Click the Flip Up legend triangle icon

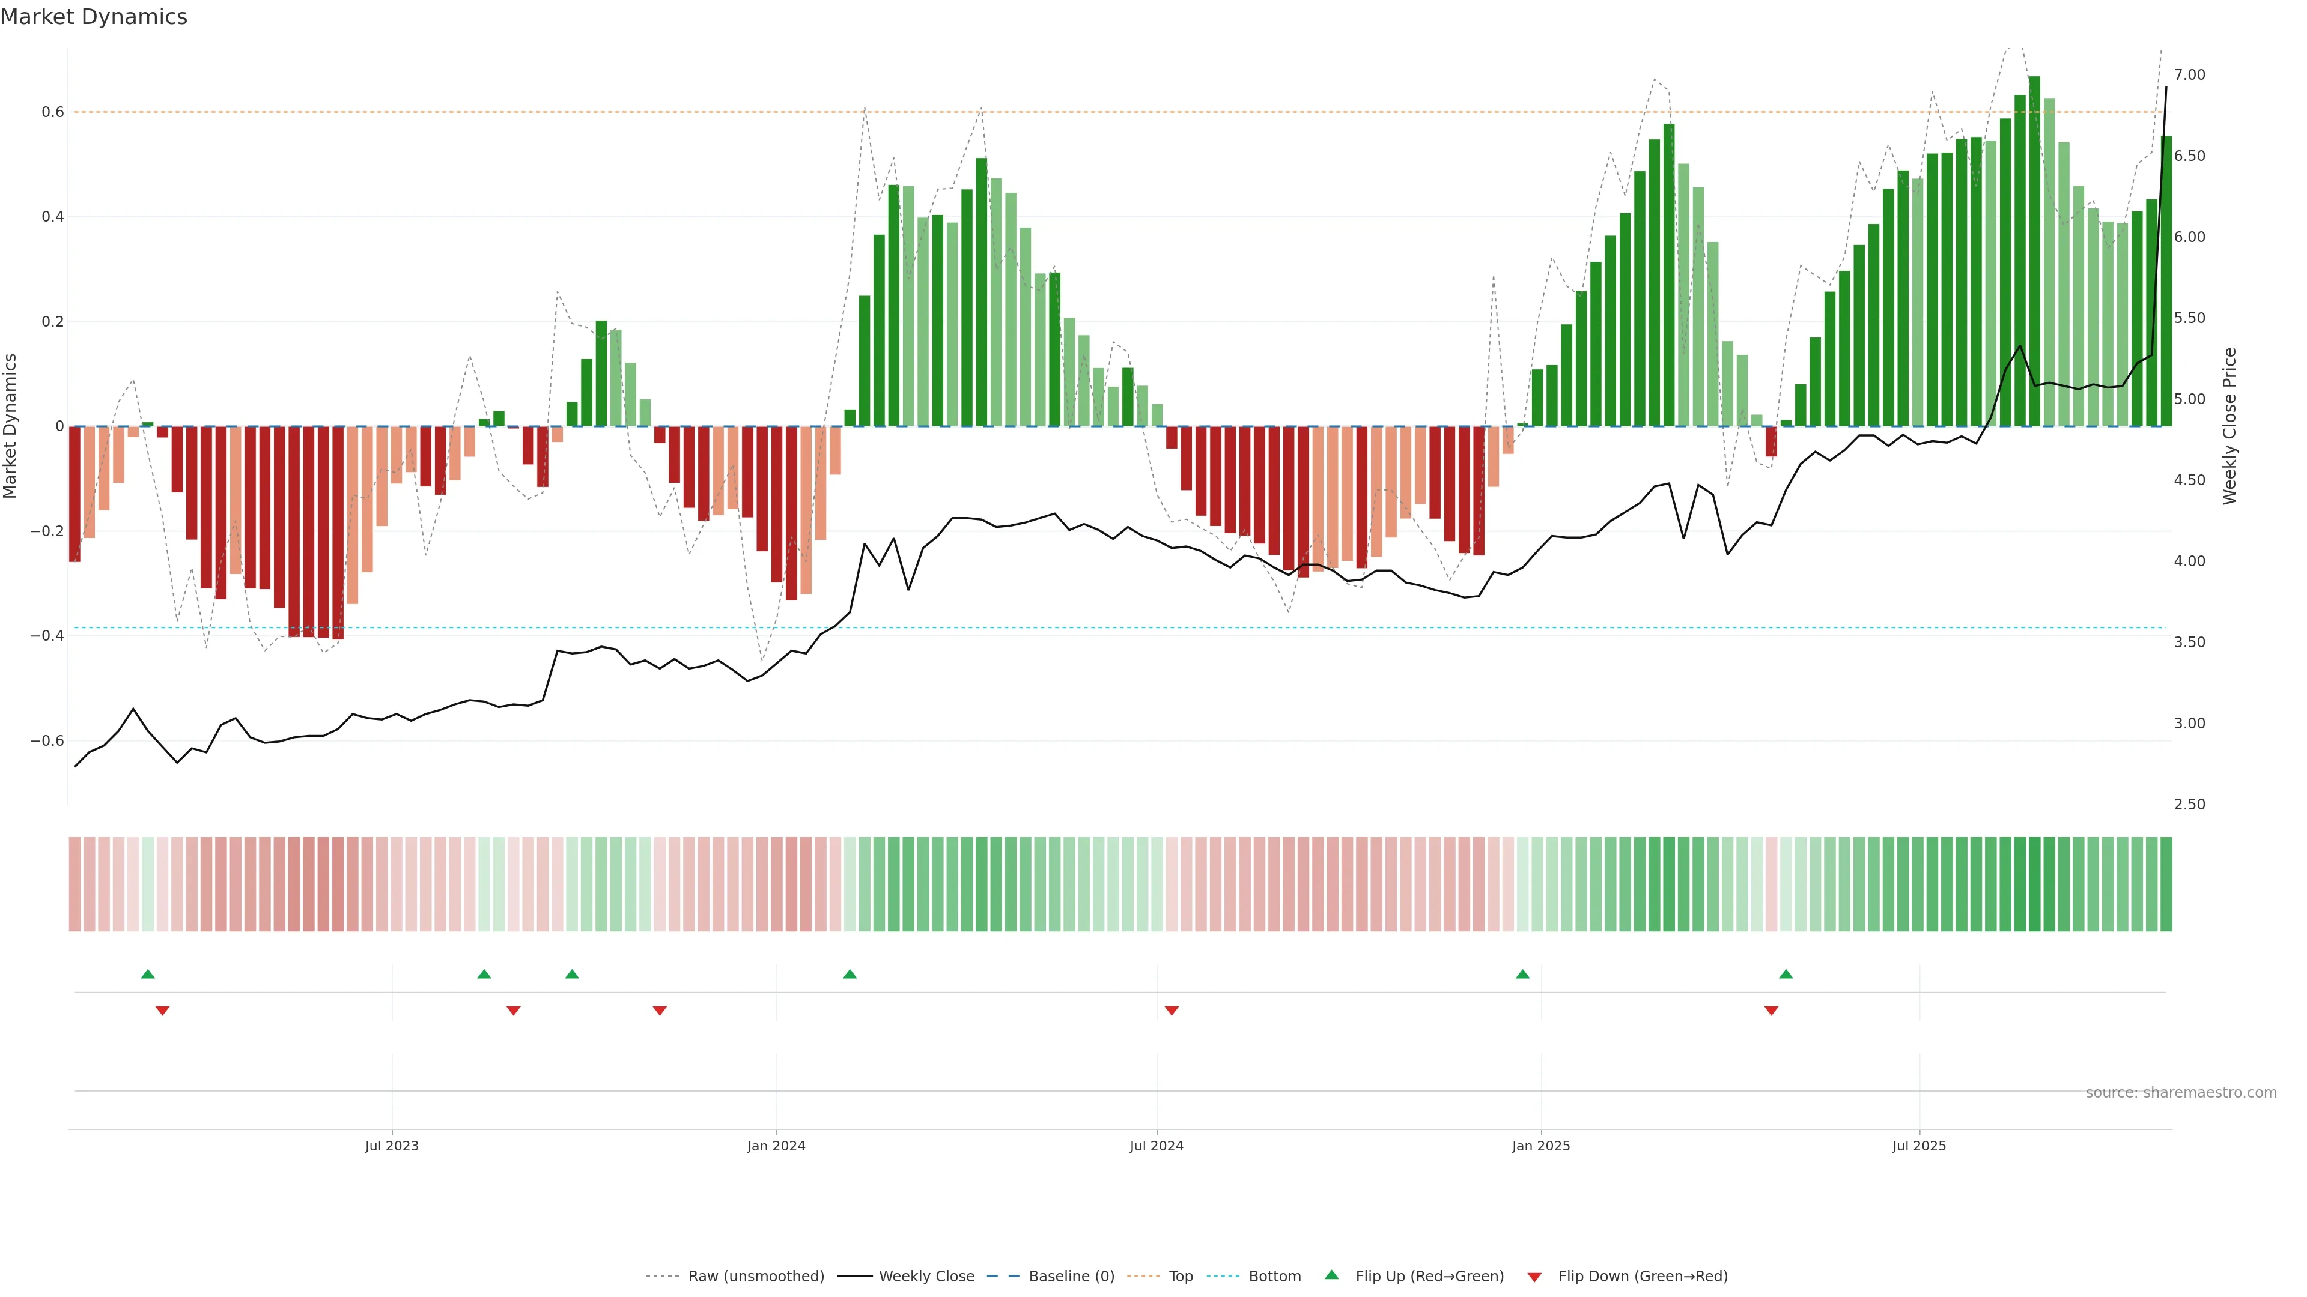pyautogui.click(x=1331, y=1275)
